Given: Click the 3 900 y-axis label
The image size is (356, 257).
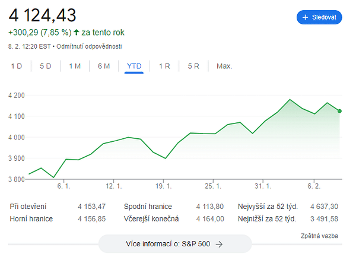Looking at the screenshot, I should coord(17,158).
